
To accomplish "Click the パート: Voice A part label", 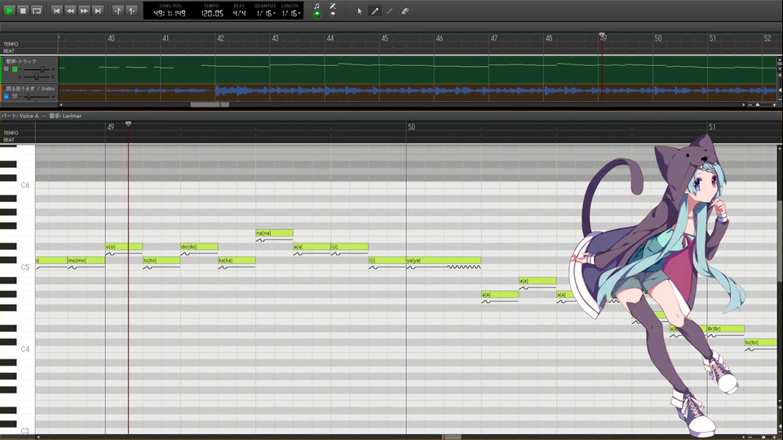I will [20, 116].
